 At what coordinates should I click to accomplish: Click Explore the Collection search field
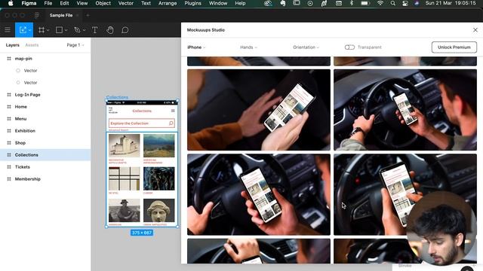[142, 123]
